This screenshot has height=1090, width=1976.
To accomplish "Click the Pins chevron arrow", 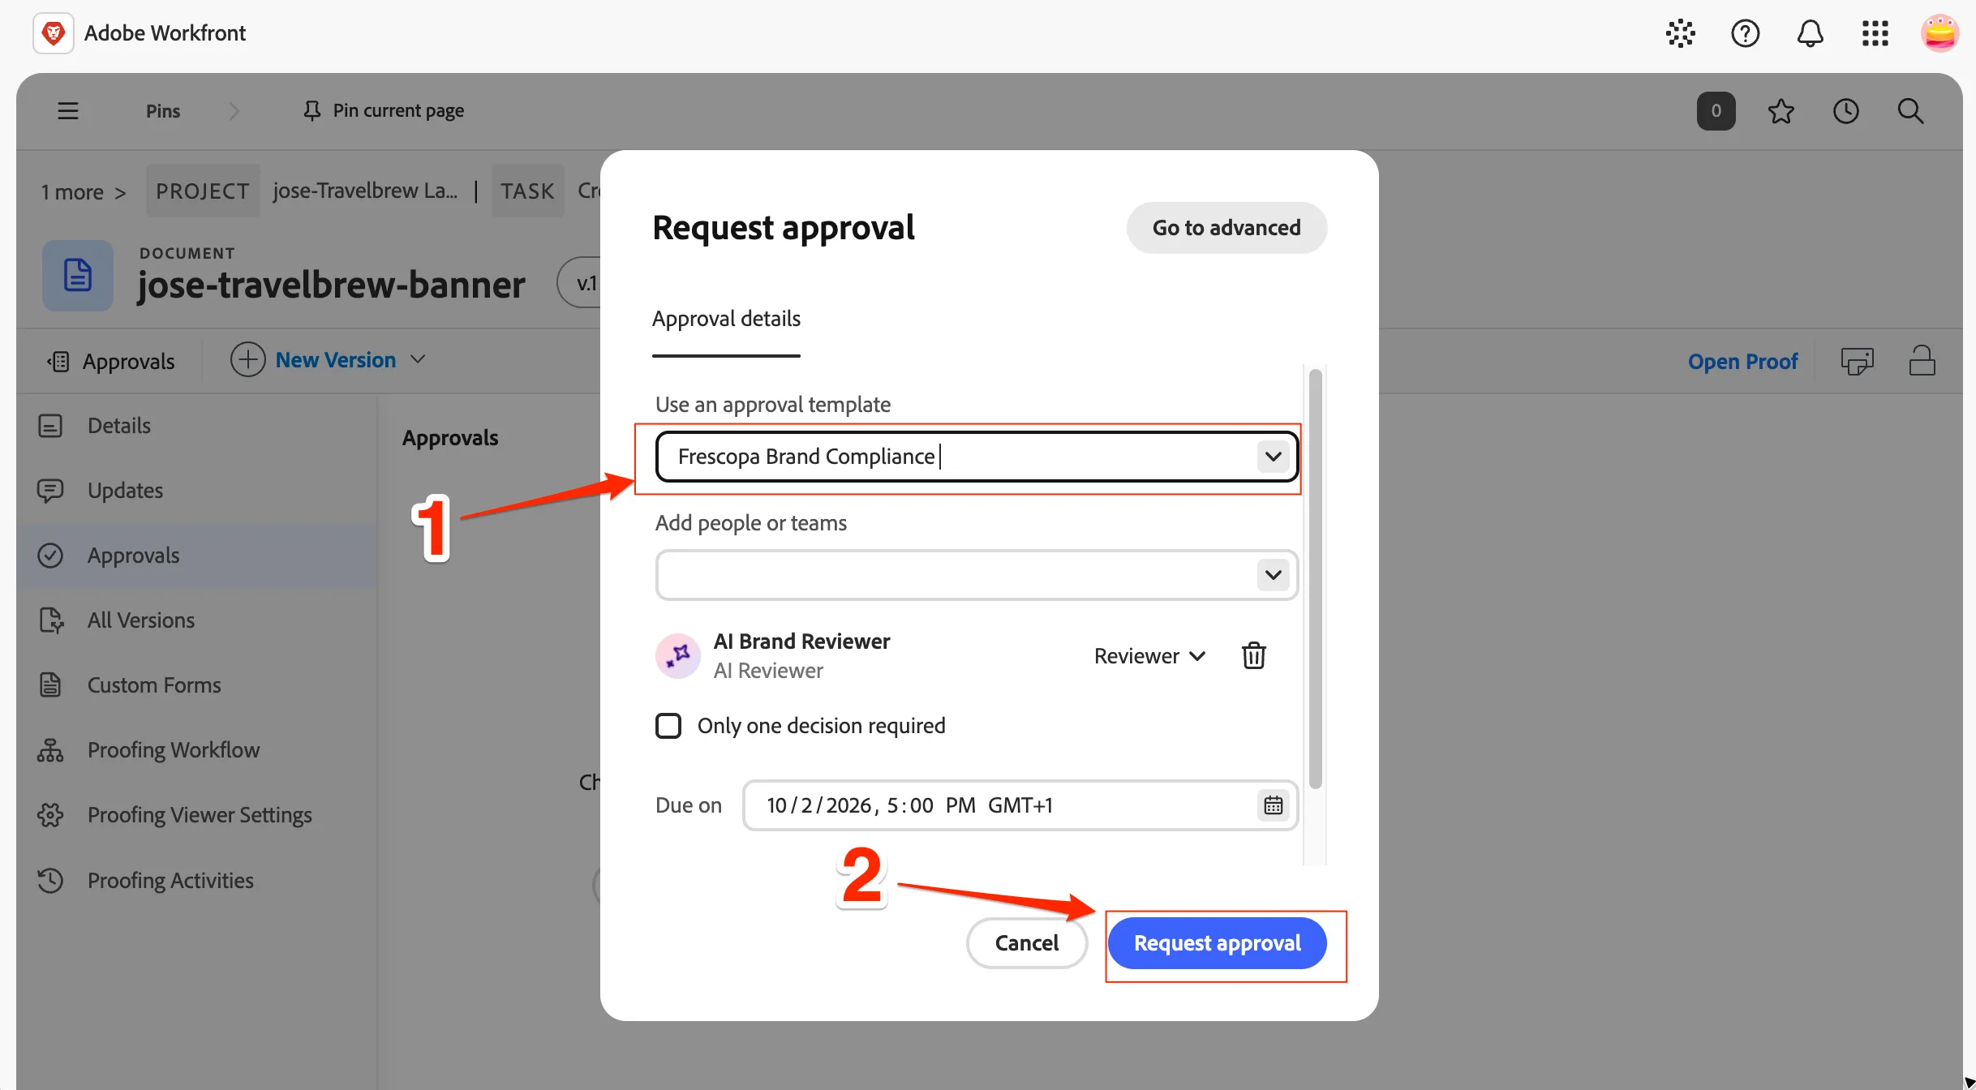I will click(234, 110).
